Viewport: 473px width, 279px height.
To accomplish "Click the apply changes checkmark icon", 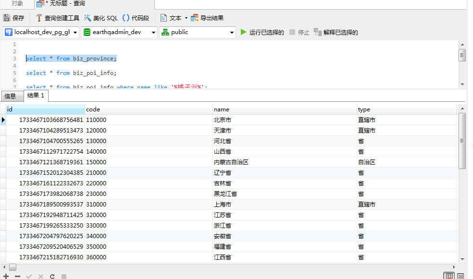I will [x=29, y=276].
